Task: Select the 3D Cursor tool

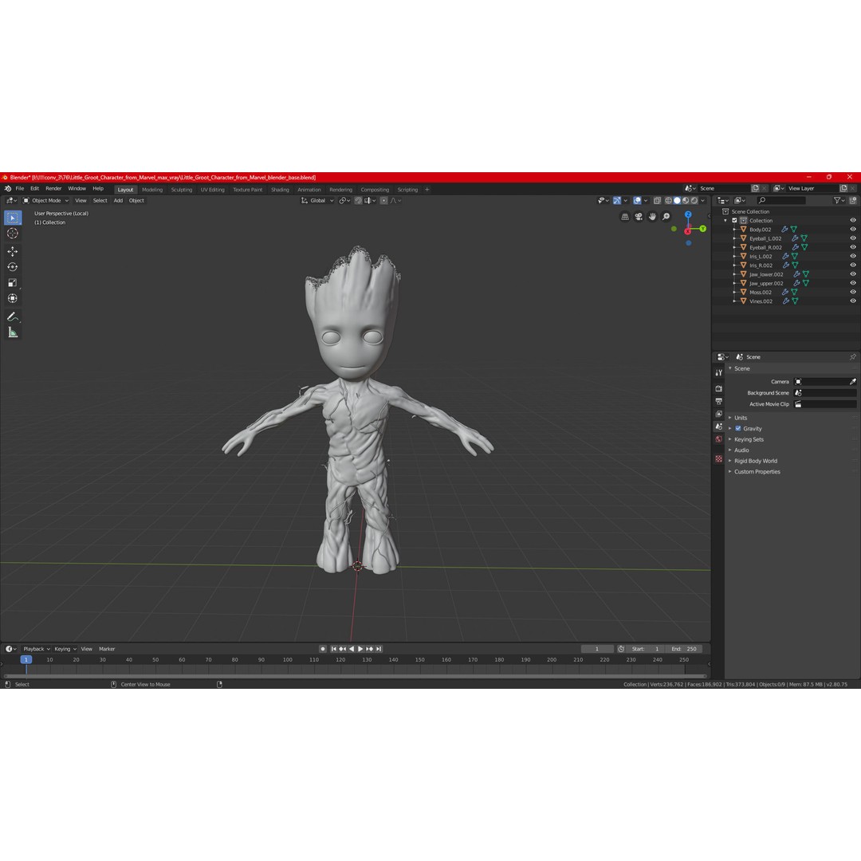Action: click(x=13, y=234)
